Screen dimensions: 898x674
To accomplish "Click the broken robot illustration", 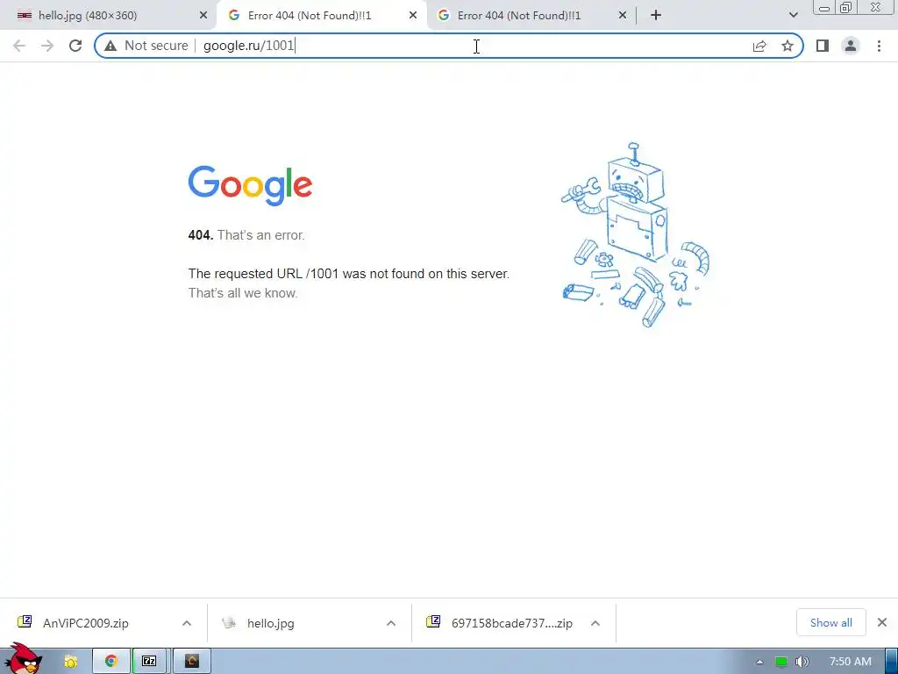I will point(635,235).
